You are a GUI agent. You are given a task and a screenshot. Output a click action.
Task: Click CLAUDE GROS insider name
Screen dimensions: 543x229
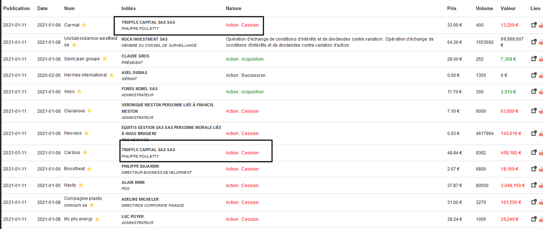click(135, 56)
